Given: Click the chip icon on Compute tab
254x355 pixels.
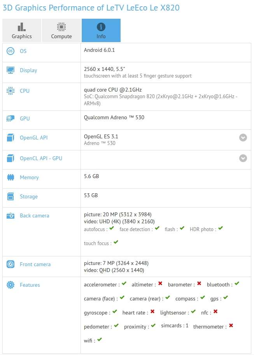Looking at the screenshot, I should [61, 27].
